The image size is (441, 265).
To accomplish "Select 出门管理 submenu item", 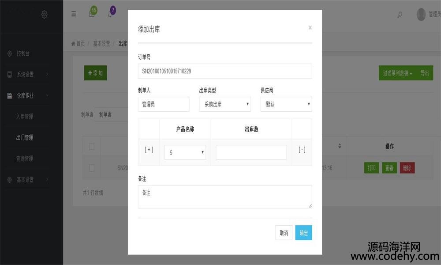I will [x=24, y=137].
